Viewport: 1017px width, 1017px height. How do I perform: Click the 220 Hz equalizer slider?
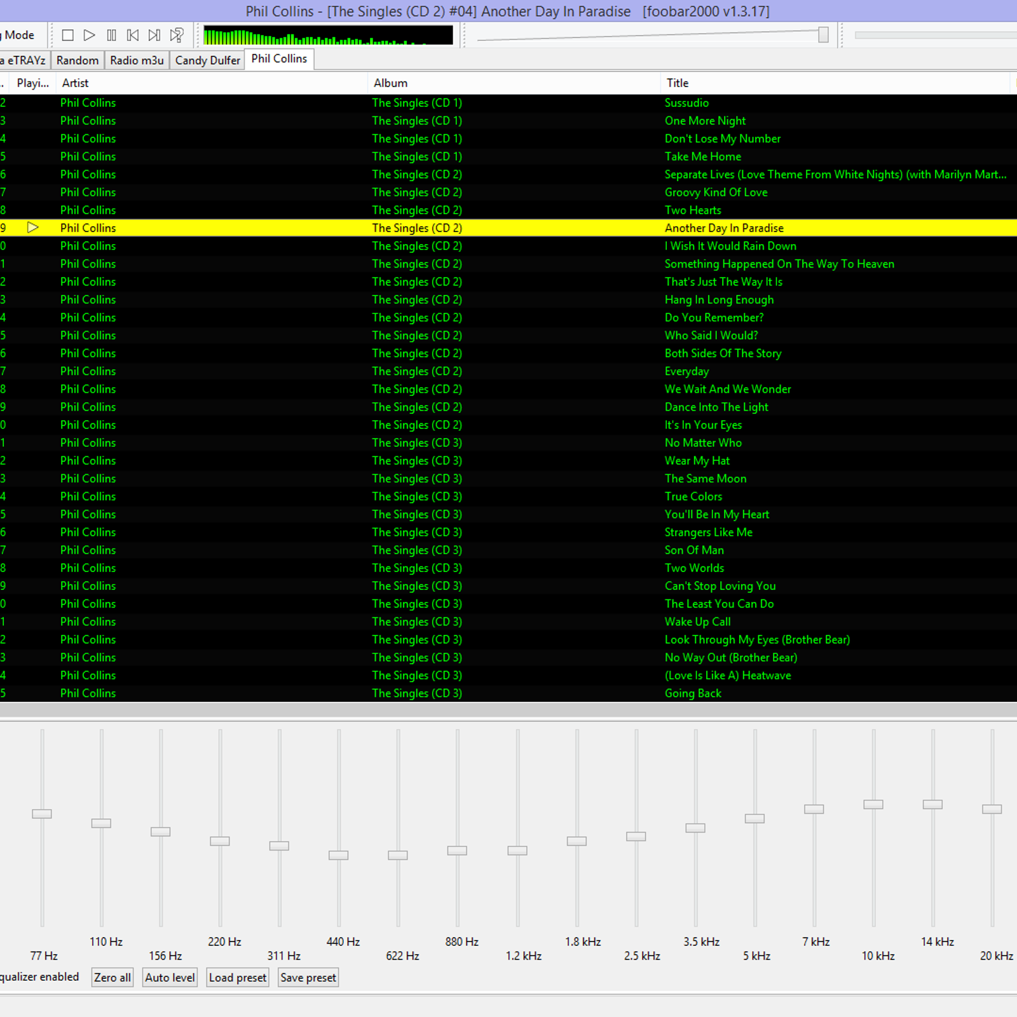(220, 841)
